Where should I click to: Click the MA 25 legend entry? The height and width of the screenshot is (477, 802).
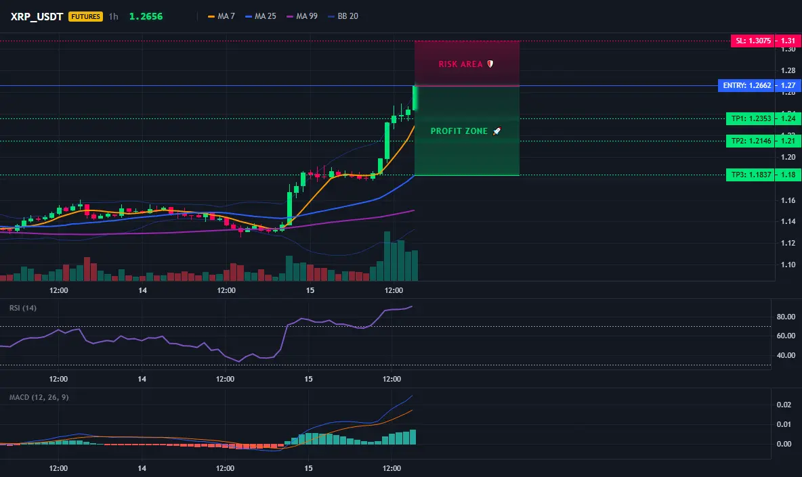click(261, 16)
